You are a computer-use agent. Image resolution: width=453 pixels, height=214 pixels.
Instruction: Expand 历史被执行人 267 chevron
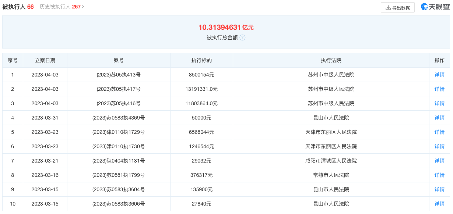coord(83,7)
